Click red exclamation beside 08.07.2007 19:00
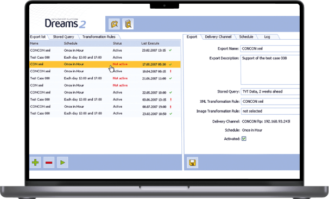The image size is (329, 199). pos(170,107)
